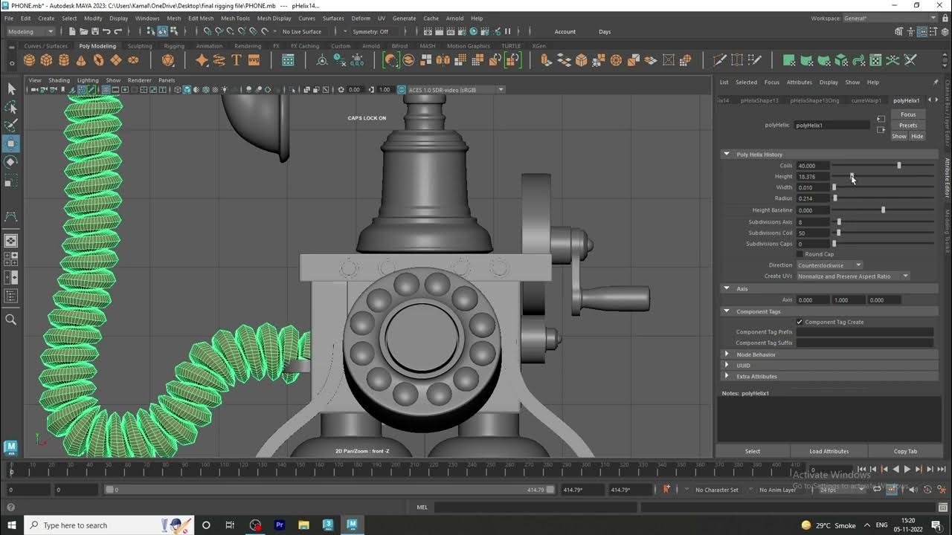The height and width of the screenshot is (535, 952).
Task: Click the Copy Tab button
Action: (904, 451)
